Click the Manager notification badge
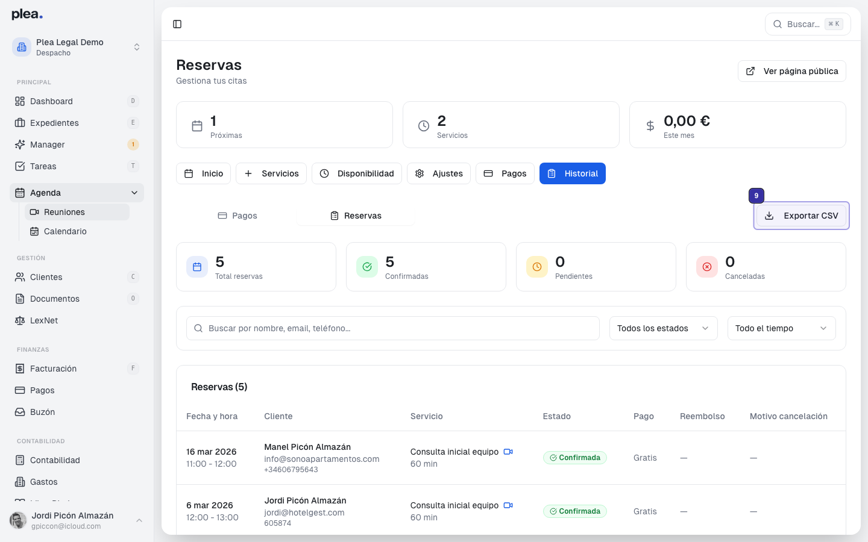The width and height of the screenshot is (868, 542). point(133,145)
